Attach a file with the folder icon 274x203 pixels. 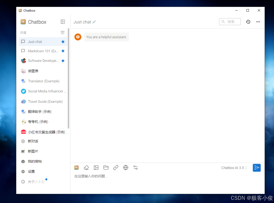click(x=106, y=167)
